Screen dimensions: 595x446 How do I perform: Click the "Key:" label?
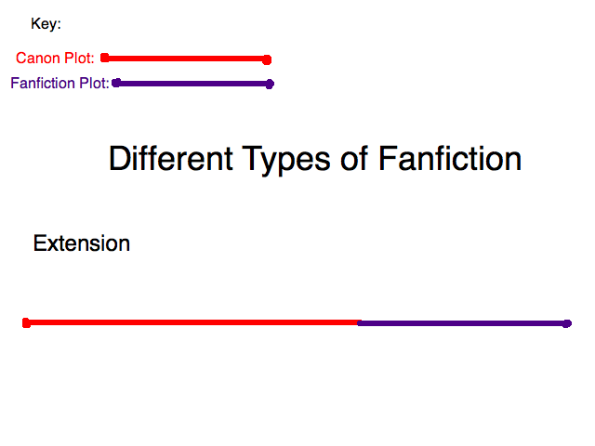[46, 24]
